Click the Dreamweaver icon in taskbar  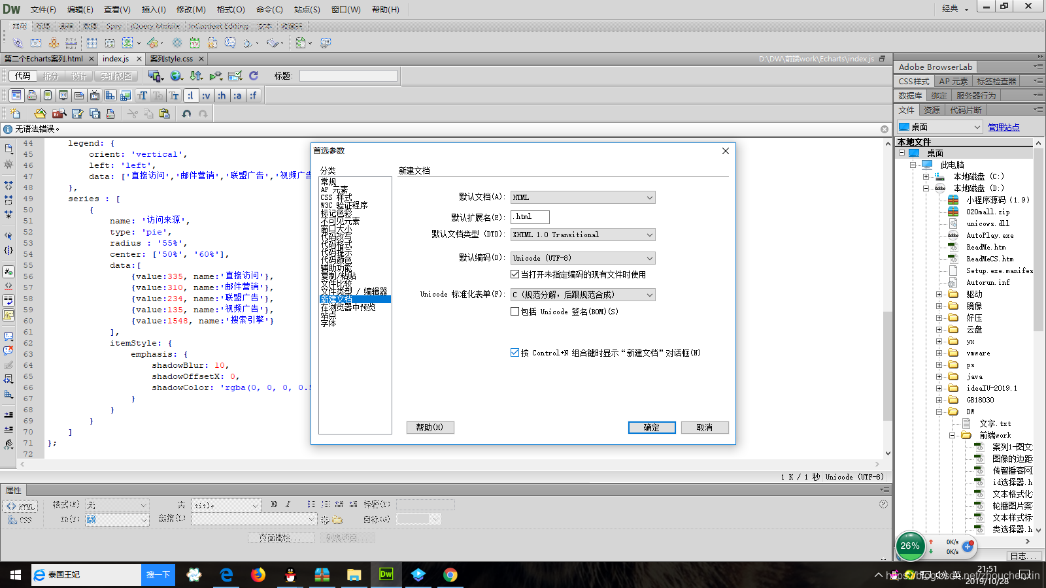(386, 575)
